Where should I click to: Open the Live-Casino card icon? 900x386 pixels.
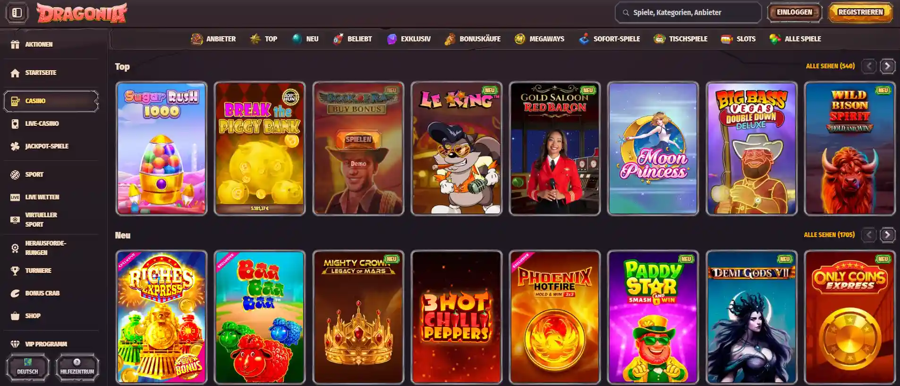(x=15, y=123)
